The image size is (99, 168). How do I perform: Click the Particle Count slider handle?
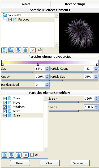click(x=92, y=72)
